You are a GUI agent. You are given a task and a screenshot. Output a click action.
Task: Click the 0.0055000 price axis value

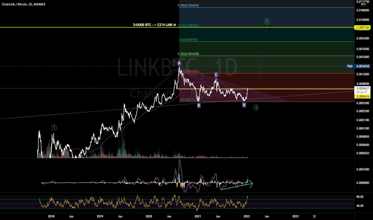[x=363, y=38]
